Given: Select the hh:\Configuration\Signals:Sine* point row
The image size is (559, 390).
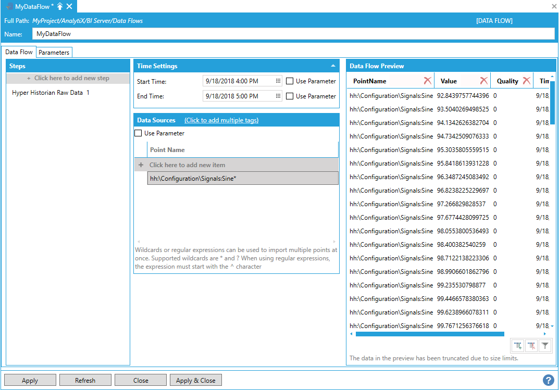Looking at the screenshot, I should point(243,179).
